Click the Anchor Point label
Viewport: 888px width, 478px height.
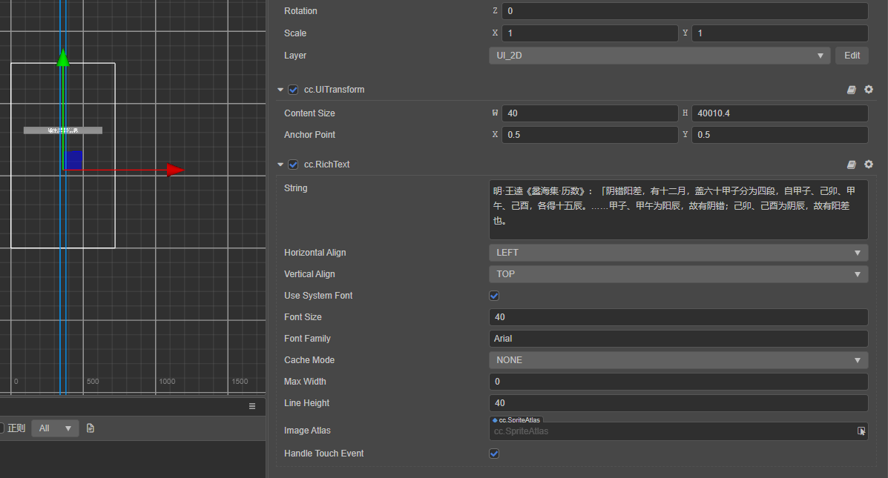tap(309, 135)
